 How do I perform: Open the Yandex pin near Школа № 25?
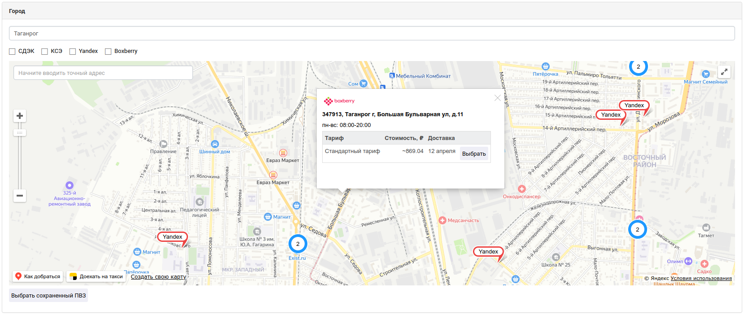pos(488,252)
